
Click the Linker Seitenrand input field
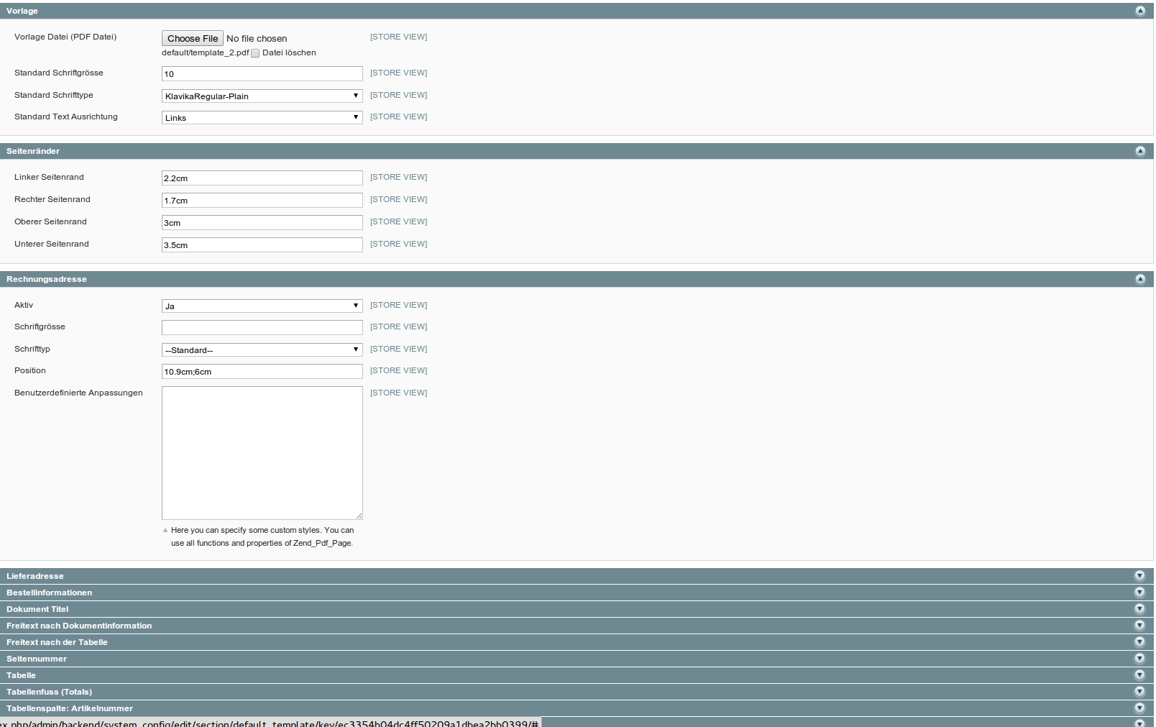tap(262, 178)
